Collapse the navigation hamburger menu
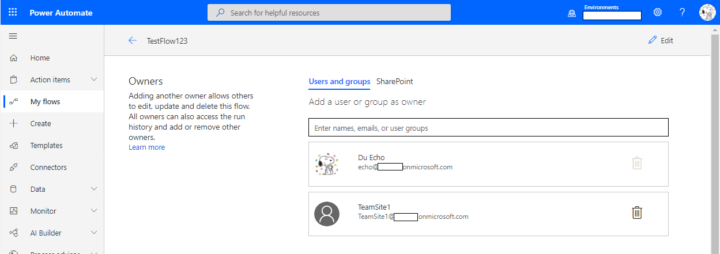 click(x=13, y=36)
